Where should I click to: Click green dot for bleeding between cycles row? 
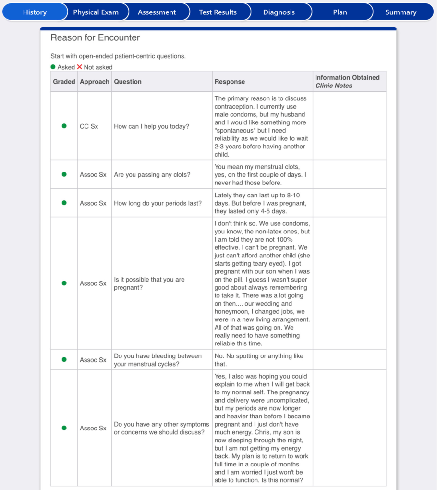[x=64, y=359]
